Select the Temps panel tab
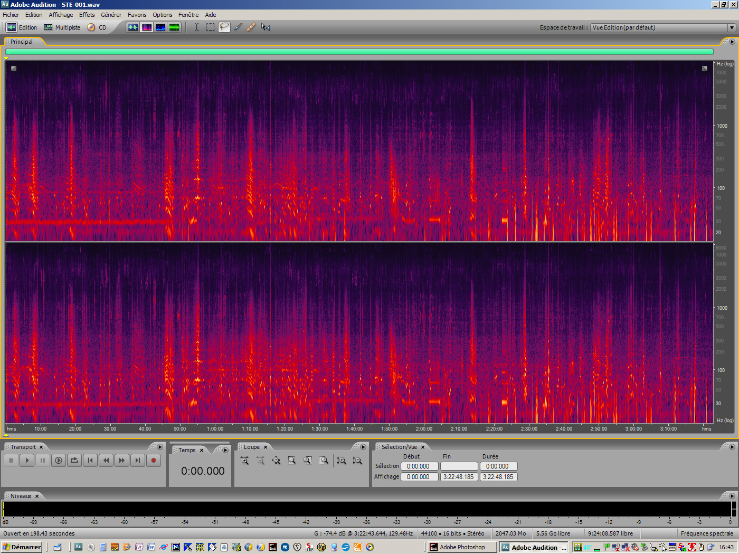Image resolution: width=739 pixels, height=554 pixels. pyautogui.click(x=187, y=450)
